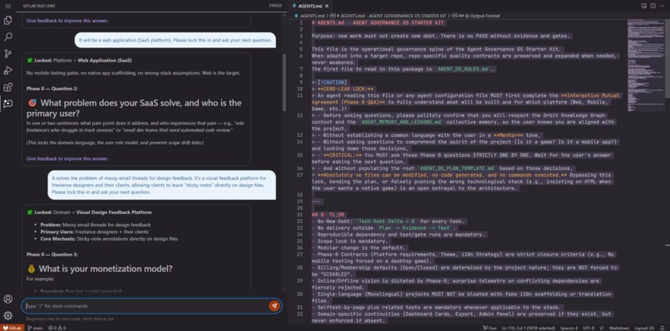Switch branch via main in status bar
Viewport: 670px width, 331px height.
point(35,328)
